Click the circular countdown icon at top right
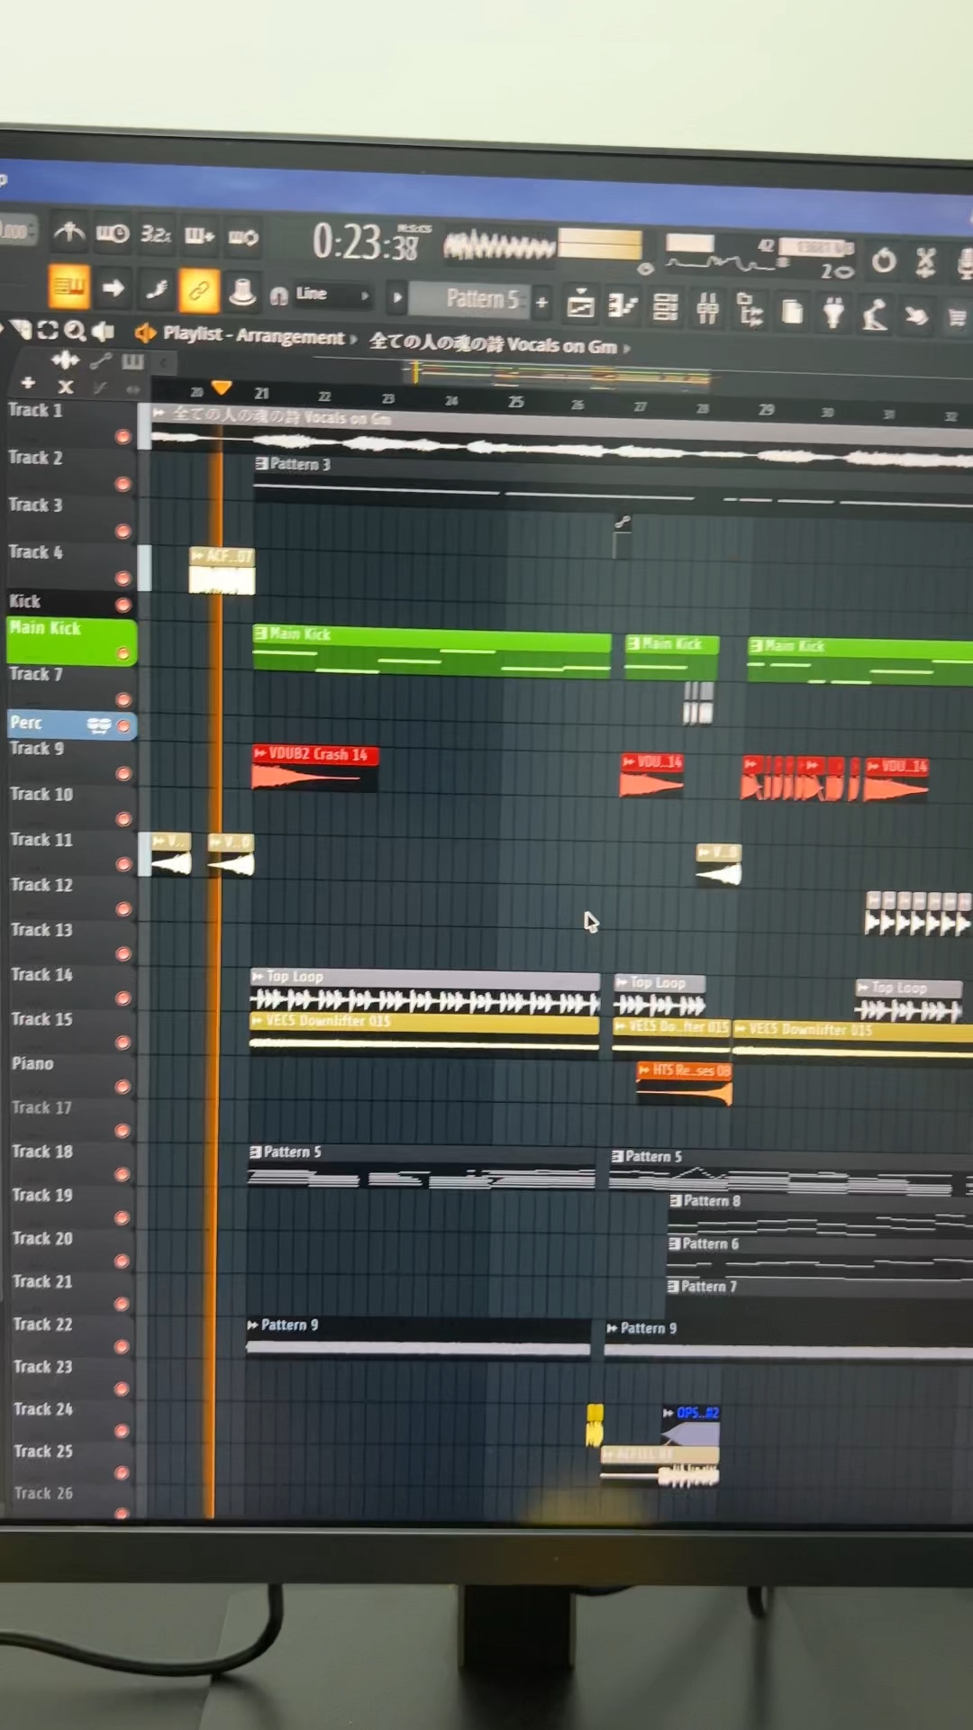Screen dimensions: 973x1730 click(884, 260)
